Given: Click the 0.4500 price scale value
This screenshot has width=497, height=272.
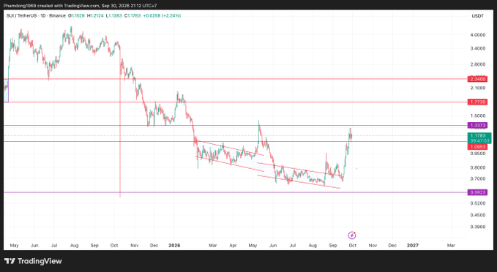Looking at the screenshot, I should pyautogui.click(x=478, y=215).
